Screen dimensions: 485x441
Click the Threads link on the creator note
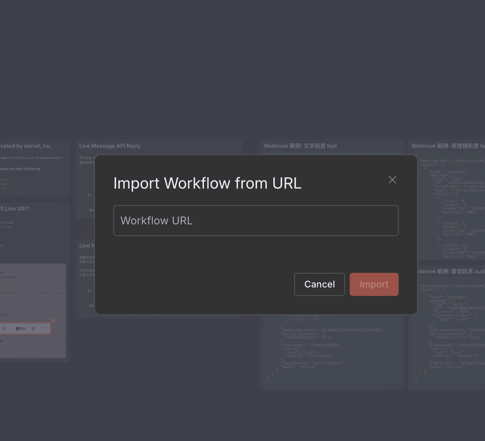(4, 180)
